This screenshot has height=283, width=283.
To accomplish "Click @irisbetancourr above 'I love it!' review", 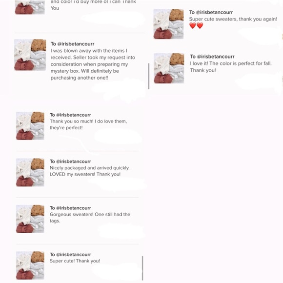I will coord(216,57).
